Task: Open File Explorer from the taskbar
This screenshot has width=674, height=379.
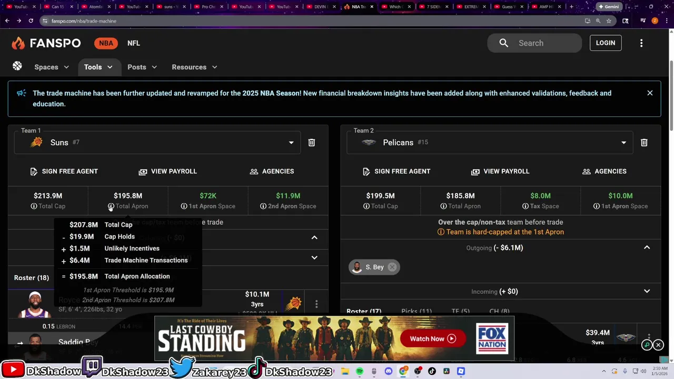Action: click(345, 371)
